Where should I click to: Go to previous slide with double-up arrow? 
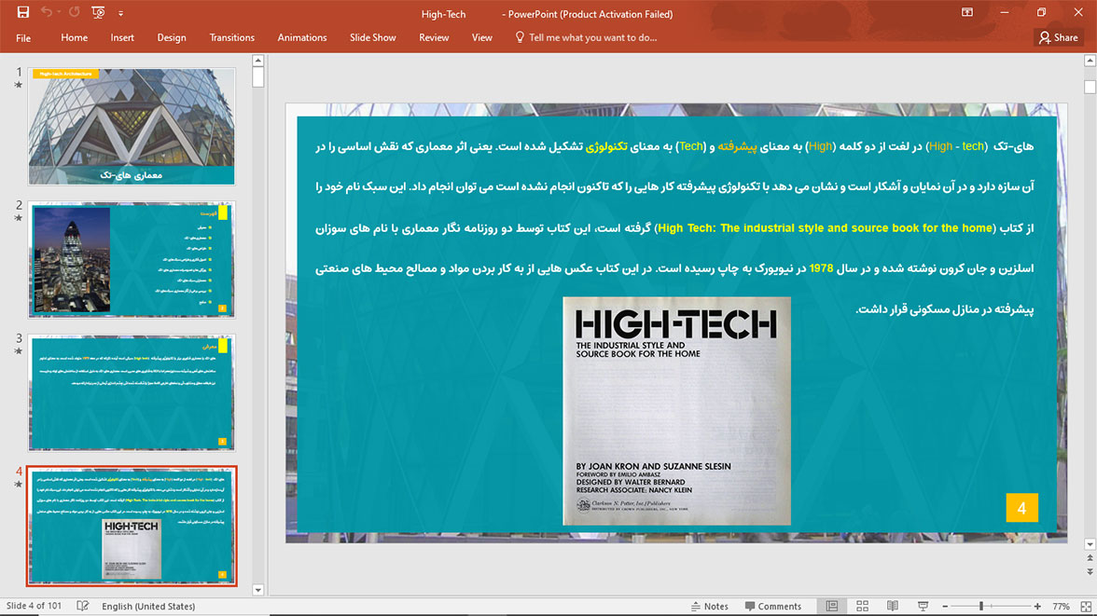coord(1090,558)
